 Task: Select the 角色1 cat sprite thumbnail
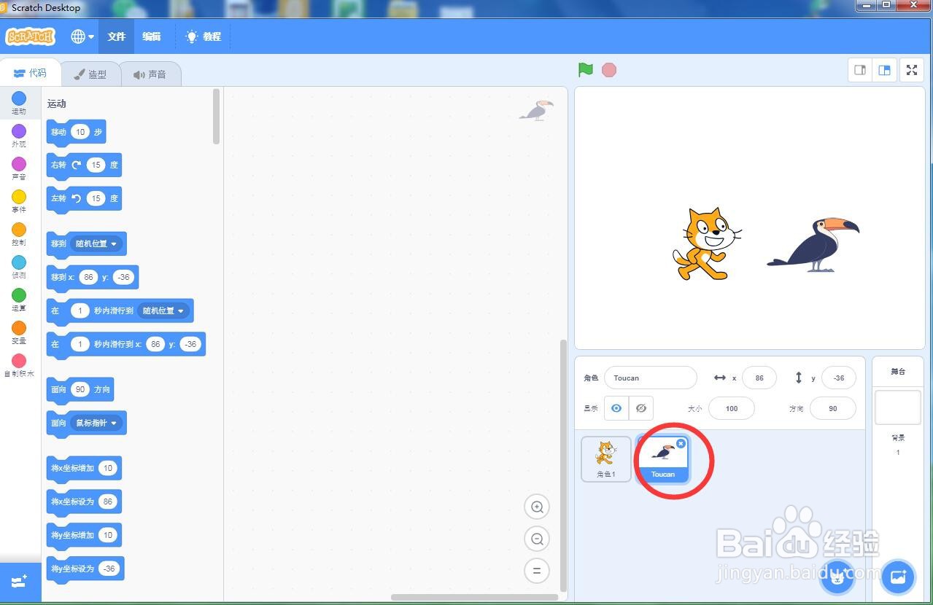pos(606,459)
